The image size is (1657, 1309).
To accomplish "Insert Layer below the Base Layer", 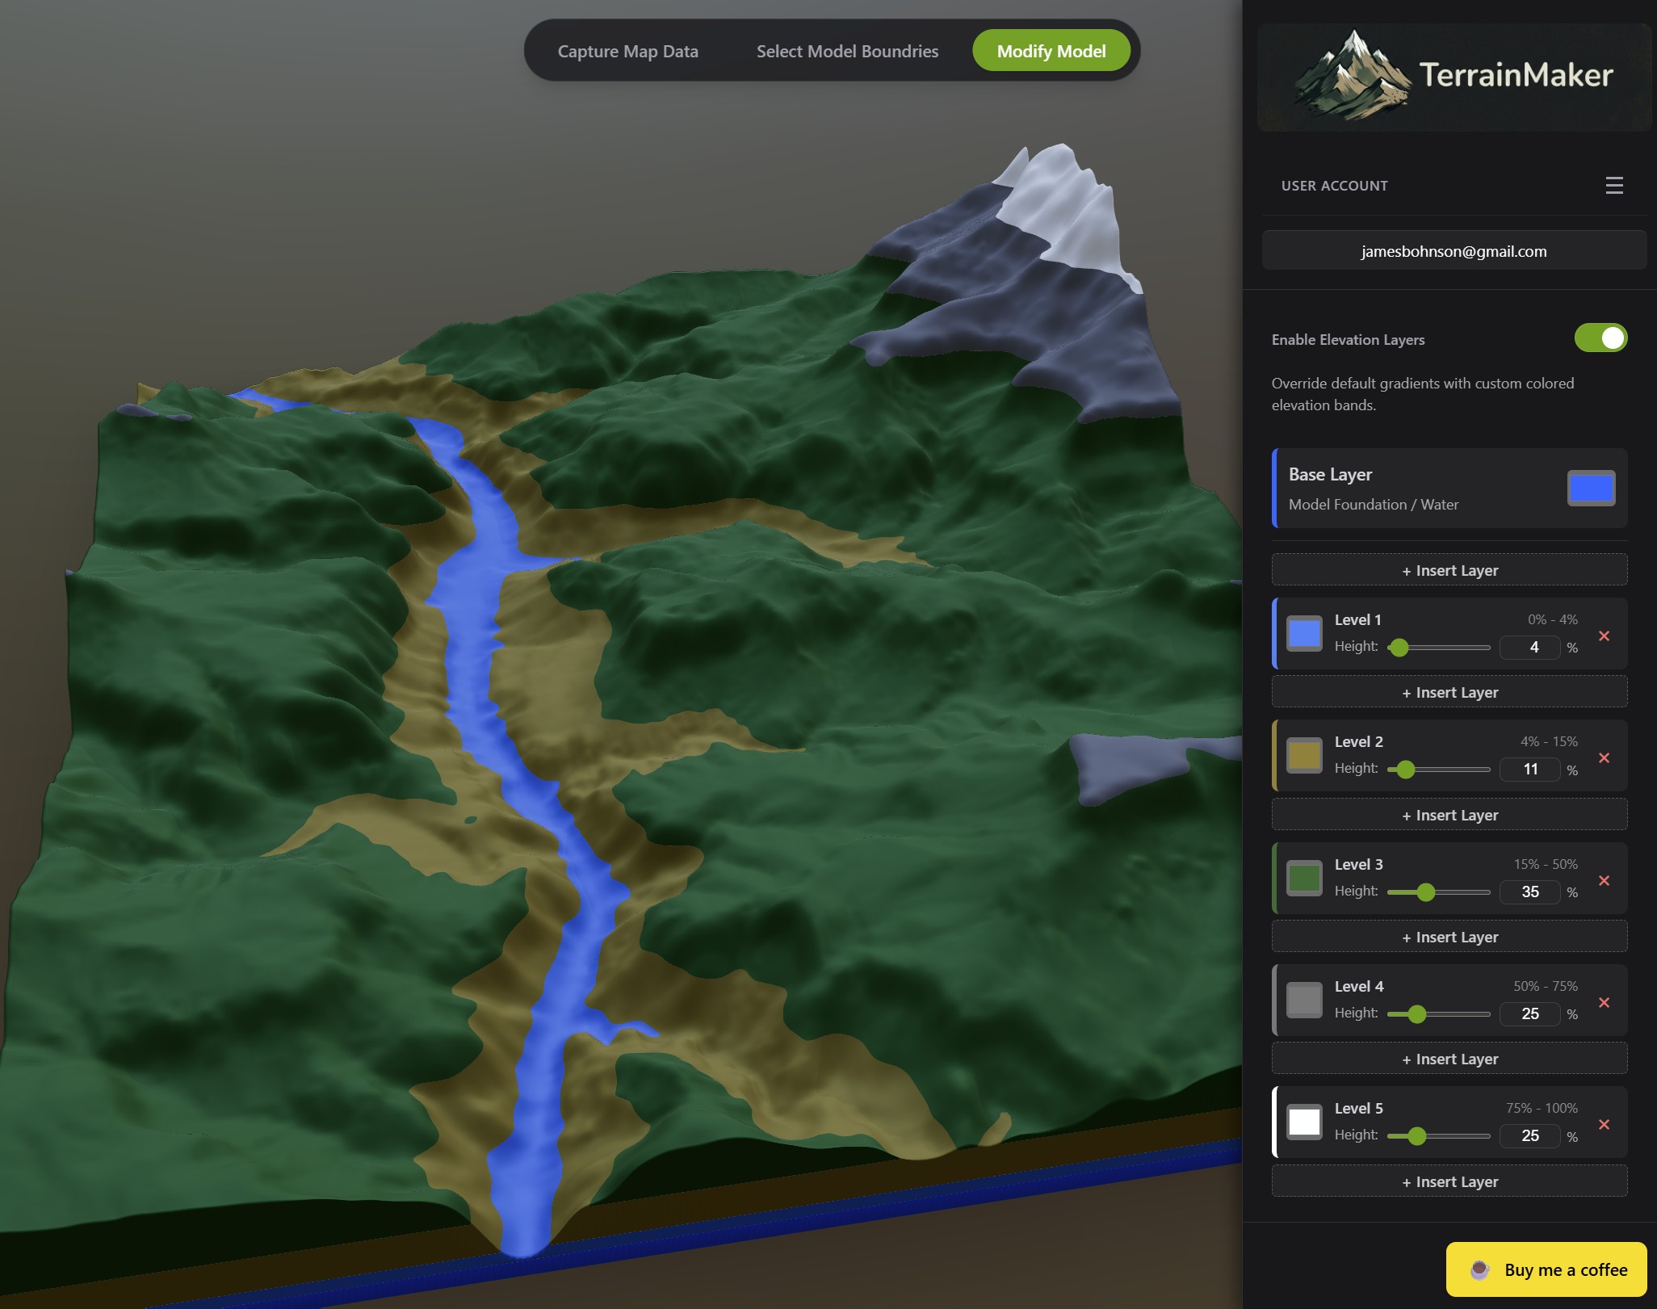I will click(x=1449, y=570).
